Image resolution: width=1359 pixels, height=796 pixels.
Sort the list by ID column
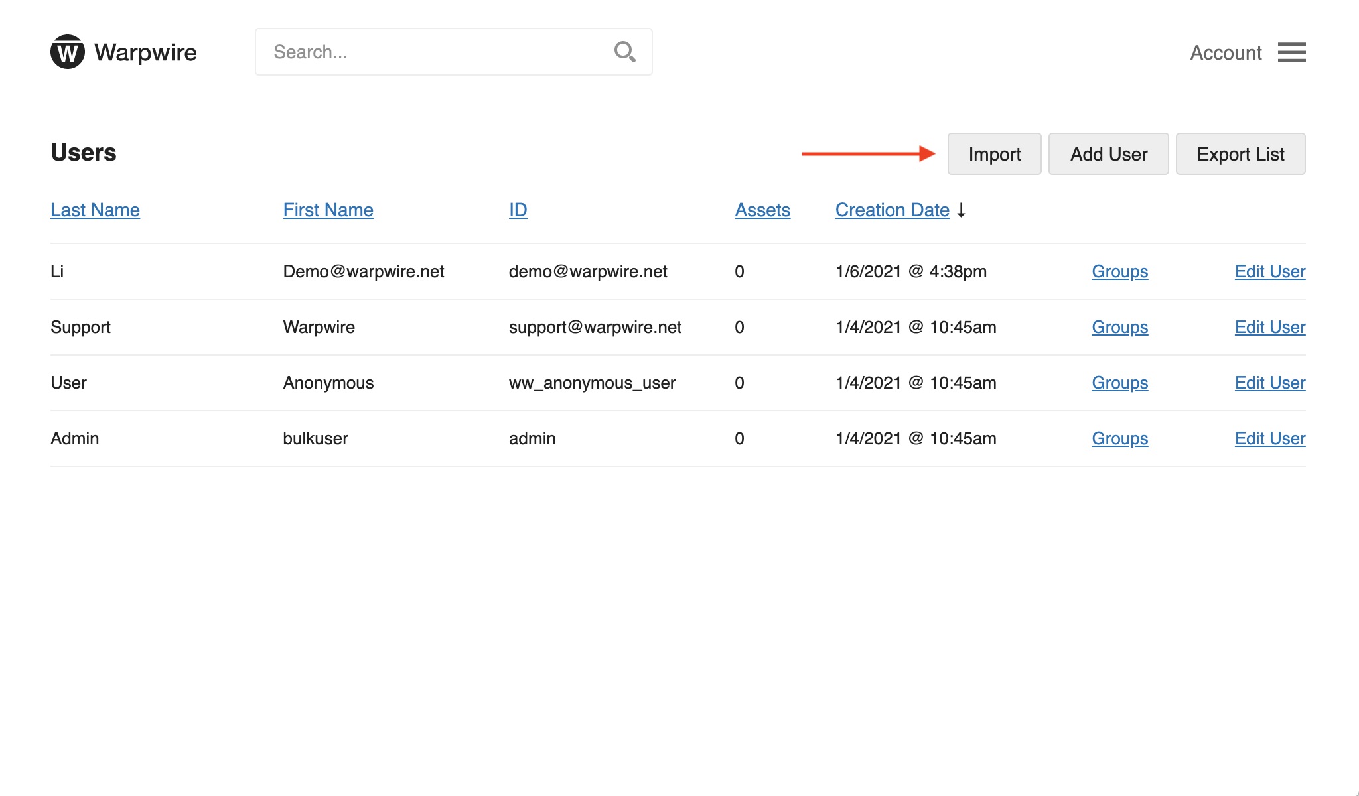(518, 210)
